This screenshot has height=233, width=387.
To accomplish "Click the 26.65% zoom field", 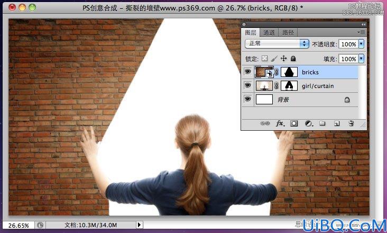I will coord(19,225).
